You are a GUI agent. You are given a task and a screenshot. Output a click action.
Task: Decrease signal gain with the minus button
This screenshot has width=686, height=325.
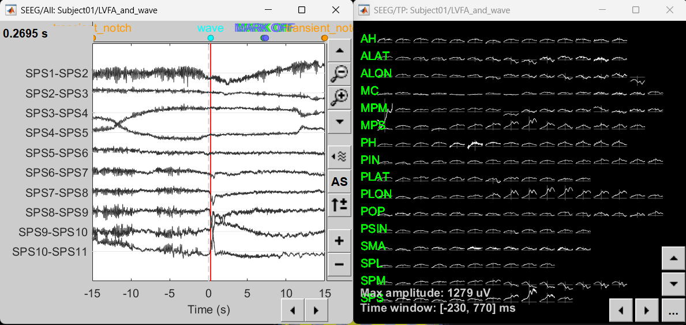pyautogui.click(x=339, y=264)
